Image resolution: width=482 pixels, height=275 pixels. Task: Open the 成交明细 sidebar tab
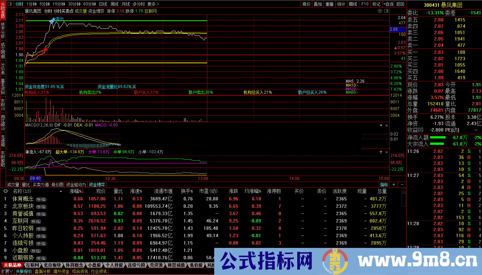tap(3, 50)
